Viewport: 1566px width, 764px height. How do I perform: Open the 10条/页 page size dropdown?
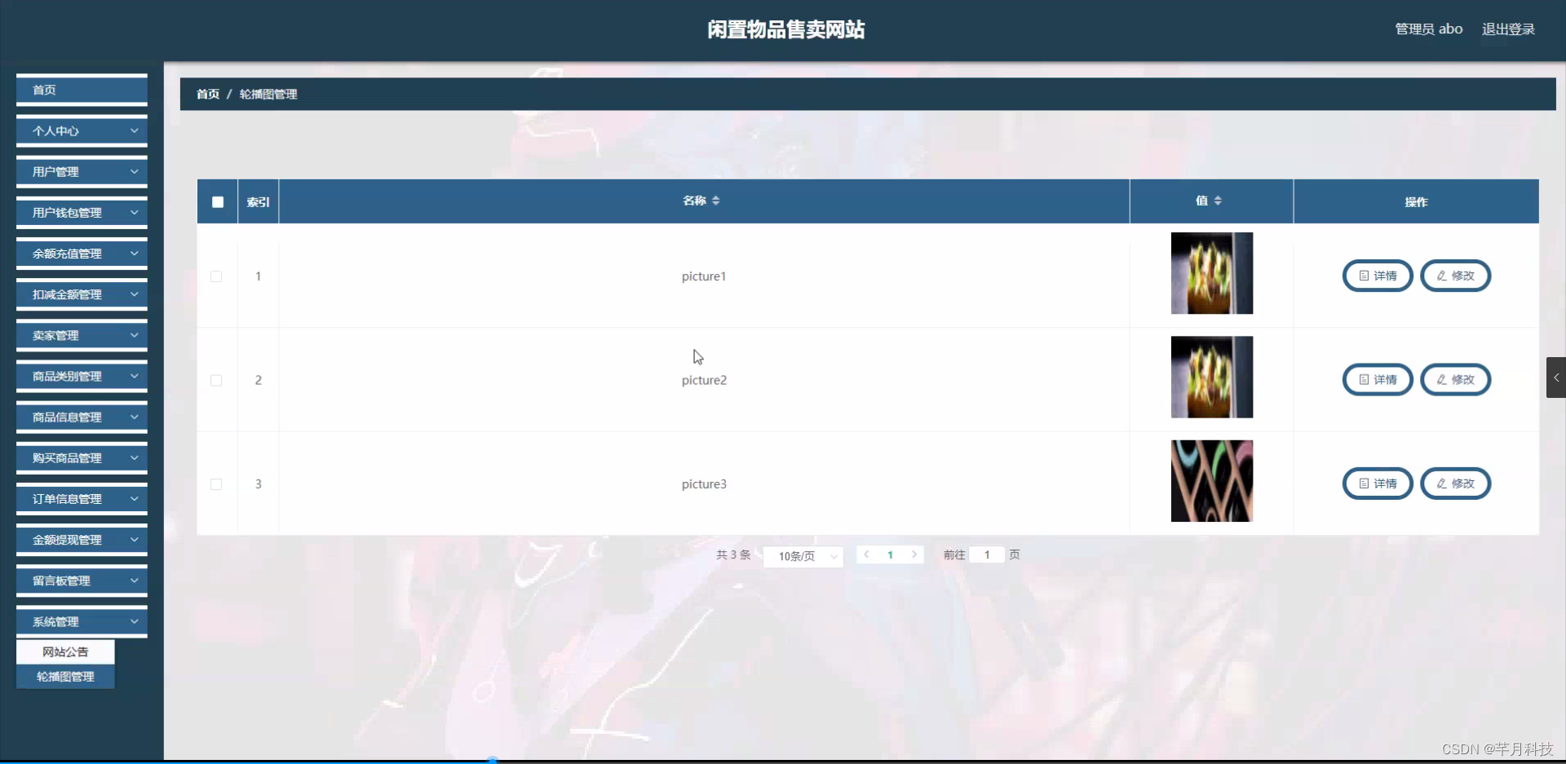803,556
